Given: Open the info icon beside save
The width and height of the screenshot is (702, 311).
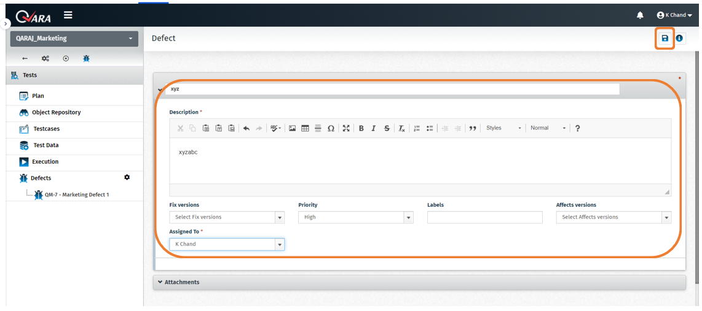Looking at the screenshot, I should (x=680, y=39).
